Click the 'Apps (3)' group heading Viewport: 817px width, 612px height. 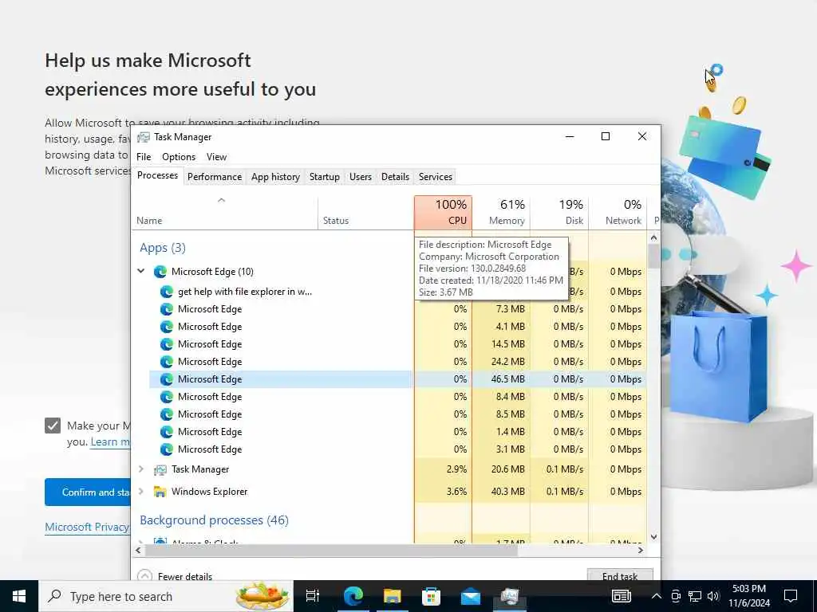point(163,248)
